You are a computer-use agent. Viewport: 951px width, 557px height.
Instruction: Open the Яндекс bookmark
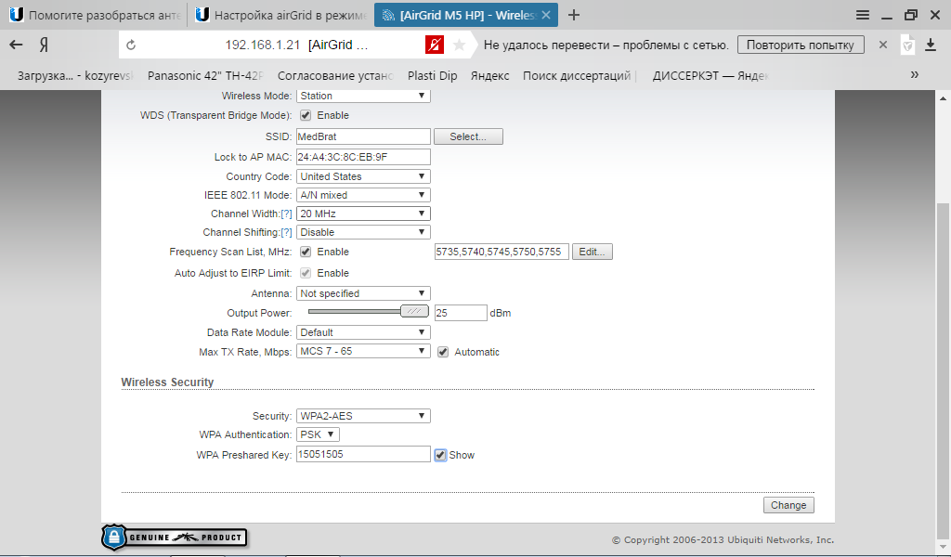[489, 76]
